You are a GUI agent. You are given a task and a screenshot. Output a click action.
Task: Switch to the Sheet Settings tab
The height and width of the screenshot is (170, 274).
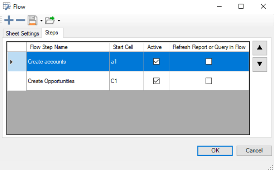22,33
